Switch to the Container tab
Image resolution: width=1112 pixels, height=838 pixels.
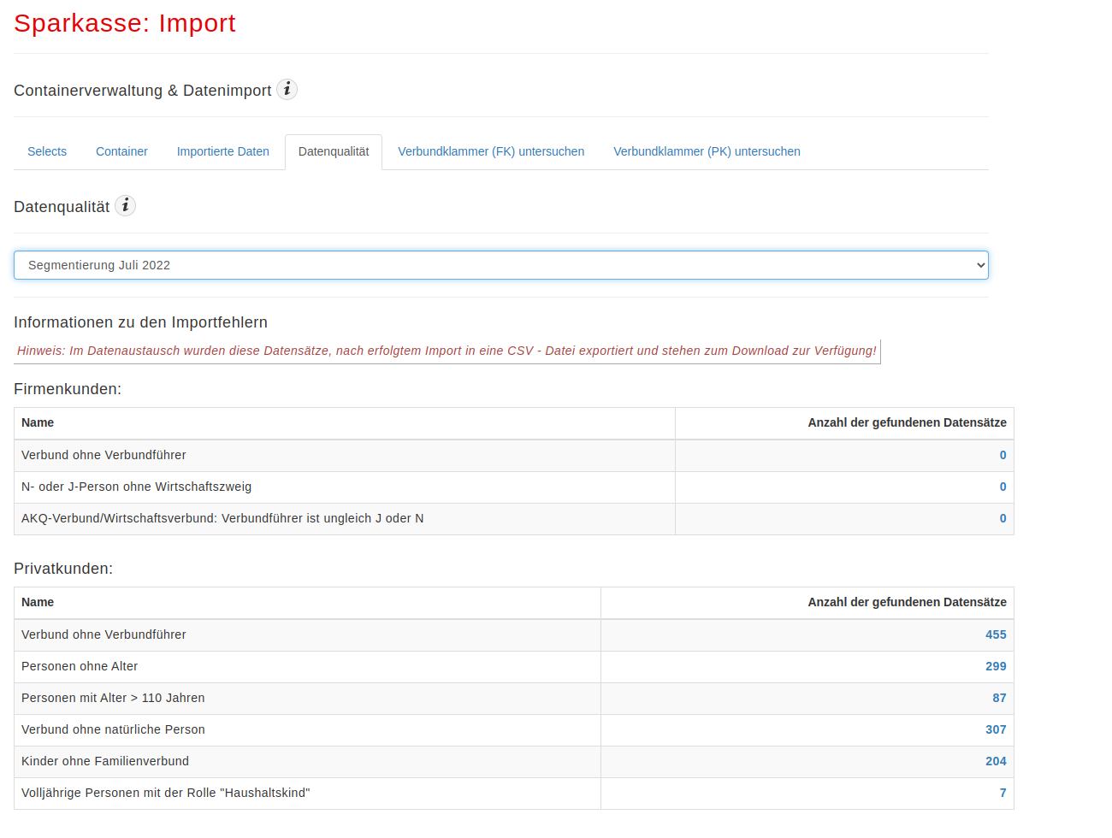tap(121, 151)
